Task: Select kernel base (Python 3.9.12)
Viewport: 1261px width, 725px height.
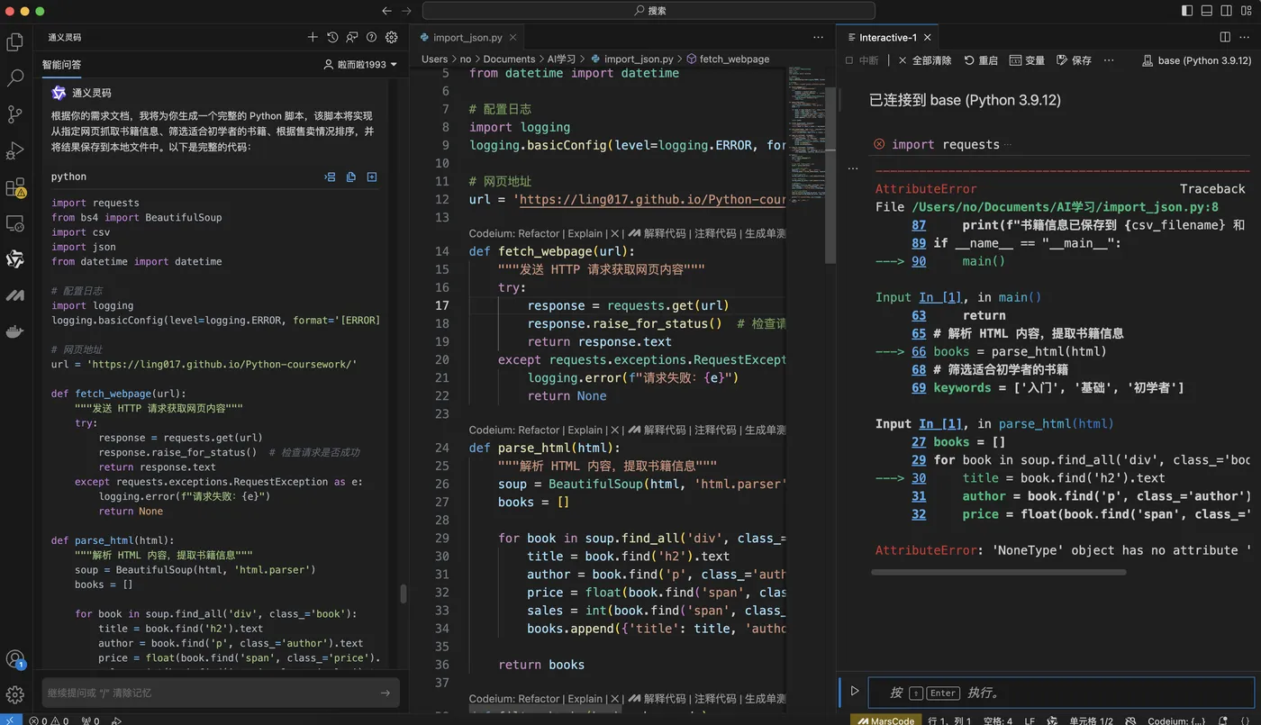Action: click(1197, 60)
